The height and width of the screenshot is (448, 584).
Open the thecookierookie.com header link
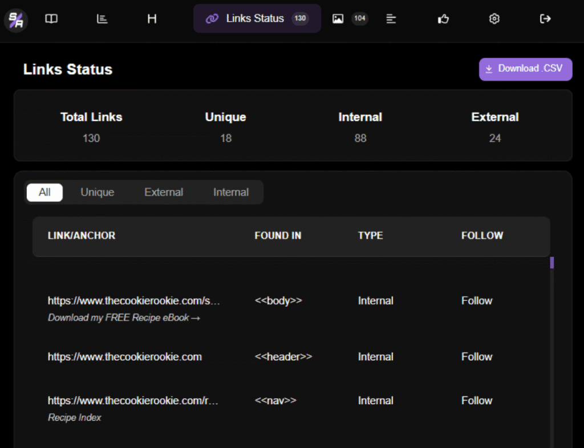pyautogui.click(x=125, y=357)
